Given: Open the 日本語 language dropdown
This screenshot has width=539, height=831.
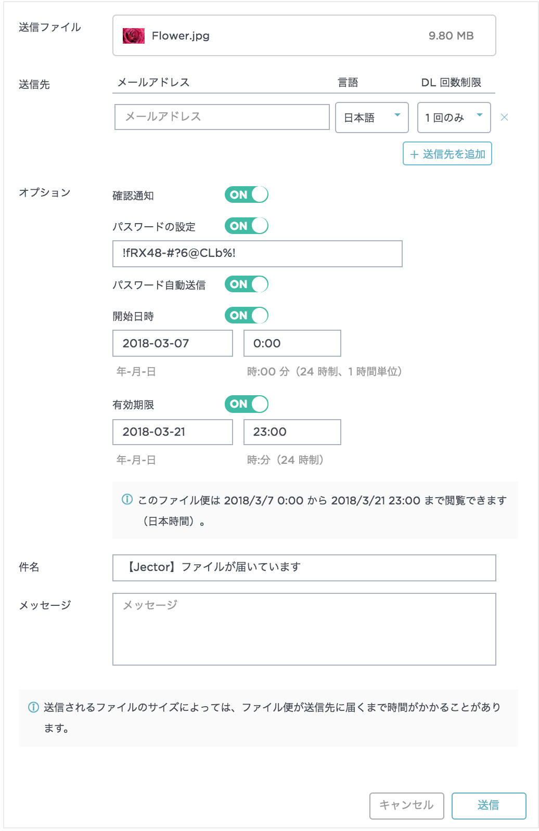Looking at the screenshot, I should (x=372, y=118).
